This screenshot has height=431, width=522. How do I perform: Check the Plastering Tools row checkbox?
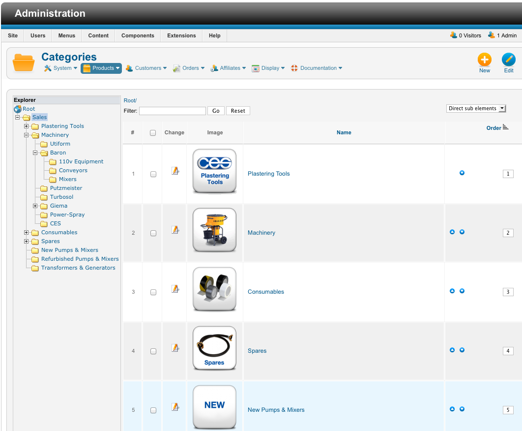coord(153,174)
